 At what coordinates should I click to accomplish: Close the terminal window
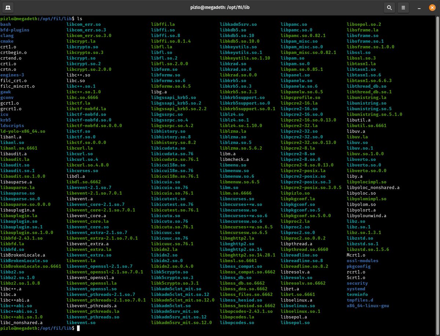click(x=432, y=7)
